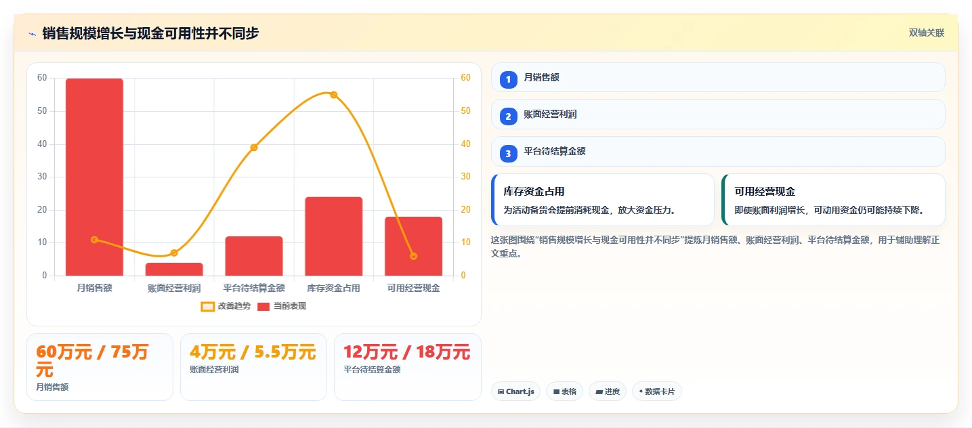
Task: Click the Chart.js tag chip
Action: (x=515, y=391)
